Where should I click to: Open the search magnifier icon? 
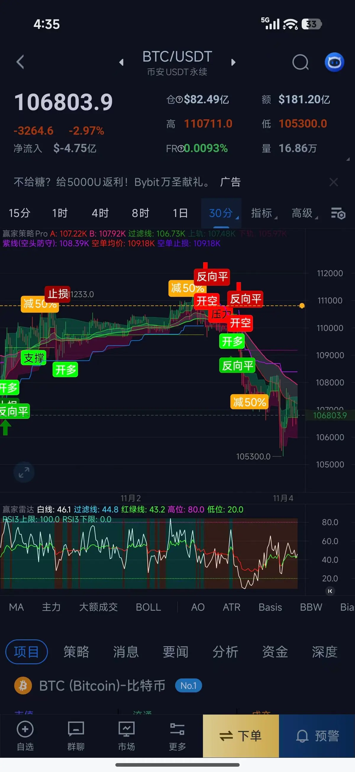point(301,62)
